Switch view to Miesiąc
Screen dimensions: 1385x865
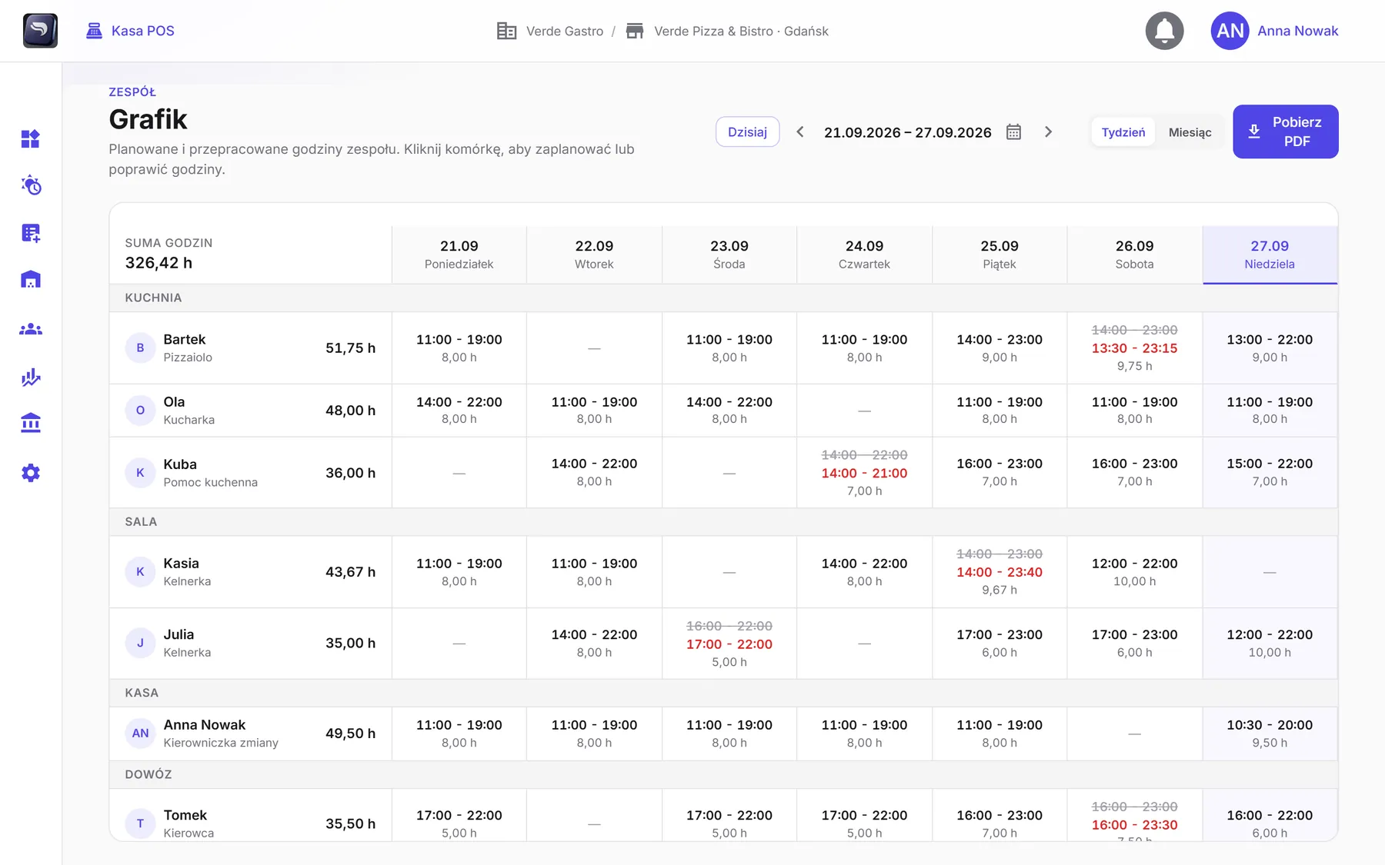(x=1190, y=132)
